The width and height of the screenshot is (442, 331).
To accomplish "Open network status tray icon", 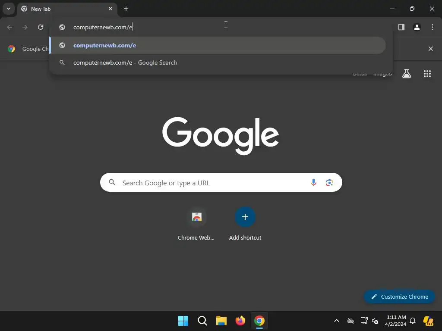I will tap(364, 321).
